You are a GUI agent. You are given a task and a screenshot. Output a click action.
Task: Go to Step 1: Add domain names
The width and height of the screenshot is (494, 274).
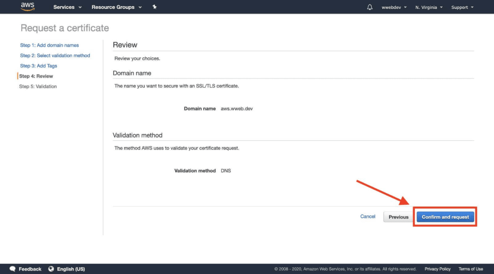point(49,45)
